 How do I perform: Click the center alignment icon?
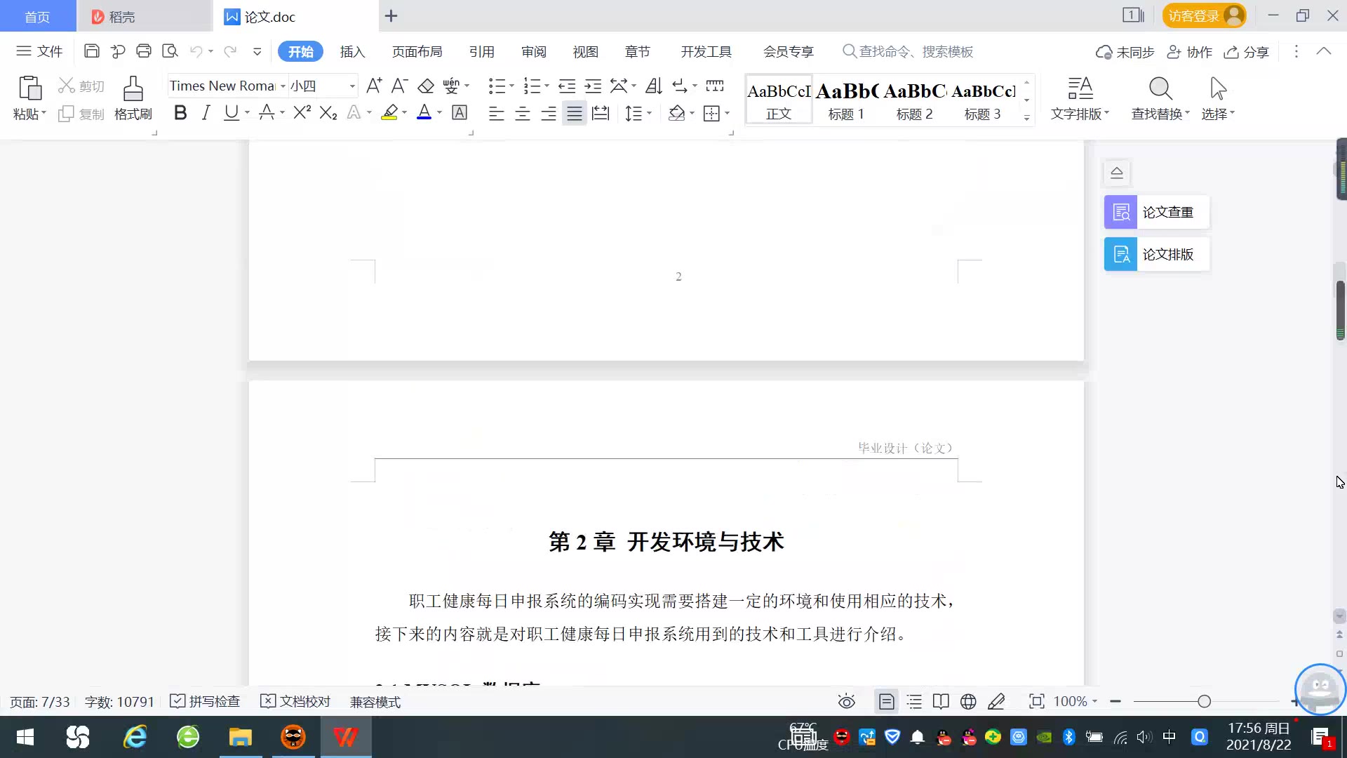click(522, 114)
